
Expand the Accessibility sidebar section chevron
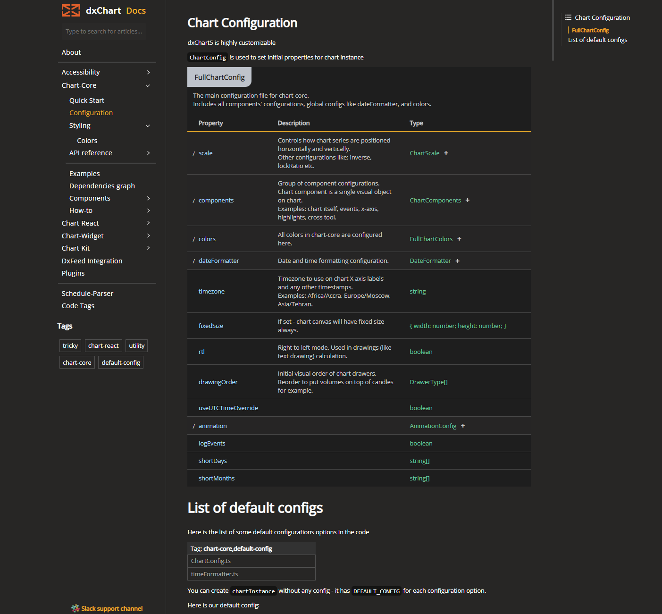pos(148,72)
